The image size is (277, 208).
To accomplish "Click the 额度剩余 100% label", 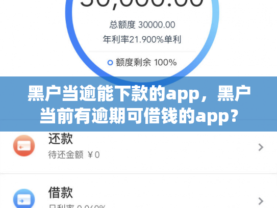I will (x=146, y=62).
